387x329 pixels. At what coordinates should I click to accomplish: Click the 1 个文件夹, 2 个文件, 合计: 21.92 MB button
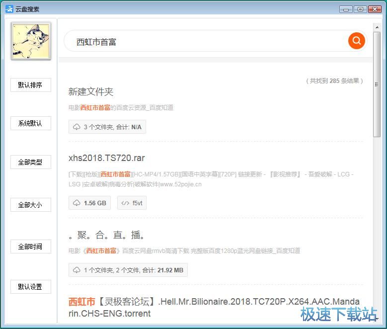(x=128, y=270)
